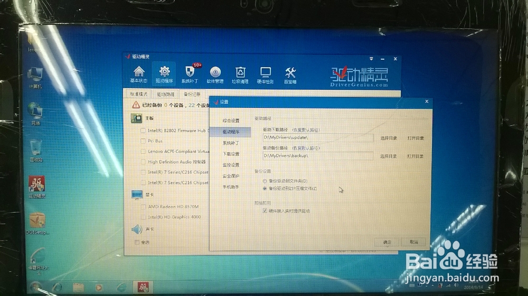
Task: Click 选择目录 for D:\MyDrivers\backup\
Action: pyautogui.click(x=388, y=156)
